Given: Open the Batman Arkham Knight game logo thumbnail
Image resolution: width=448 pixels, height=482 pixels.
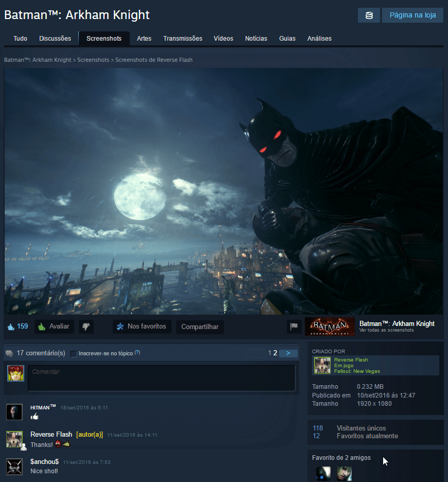Looking at the screenshot, I should click(330, 326).
